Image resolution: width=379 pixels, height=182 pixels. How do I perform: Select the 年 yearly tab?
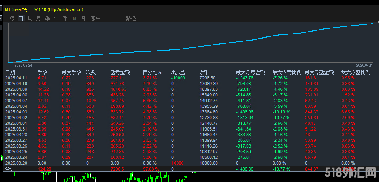57,18
